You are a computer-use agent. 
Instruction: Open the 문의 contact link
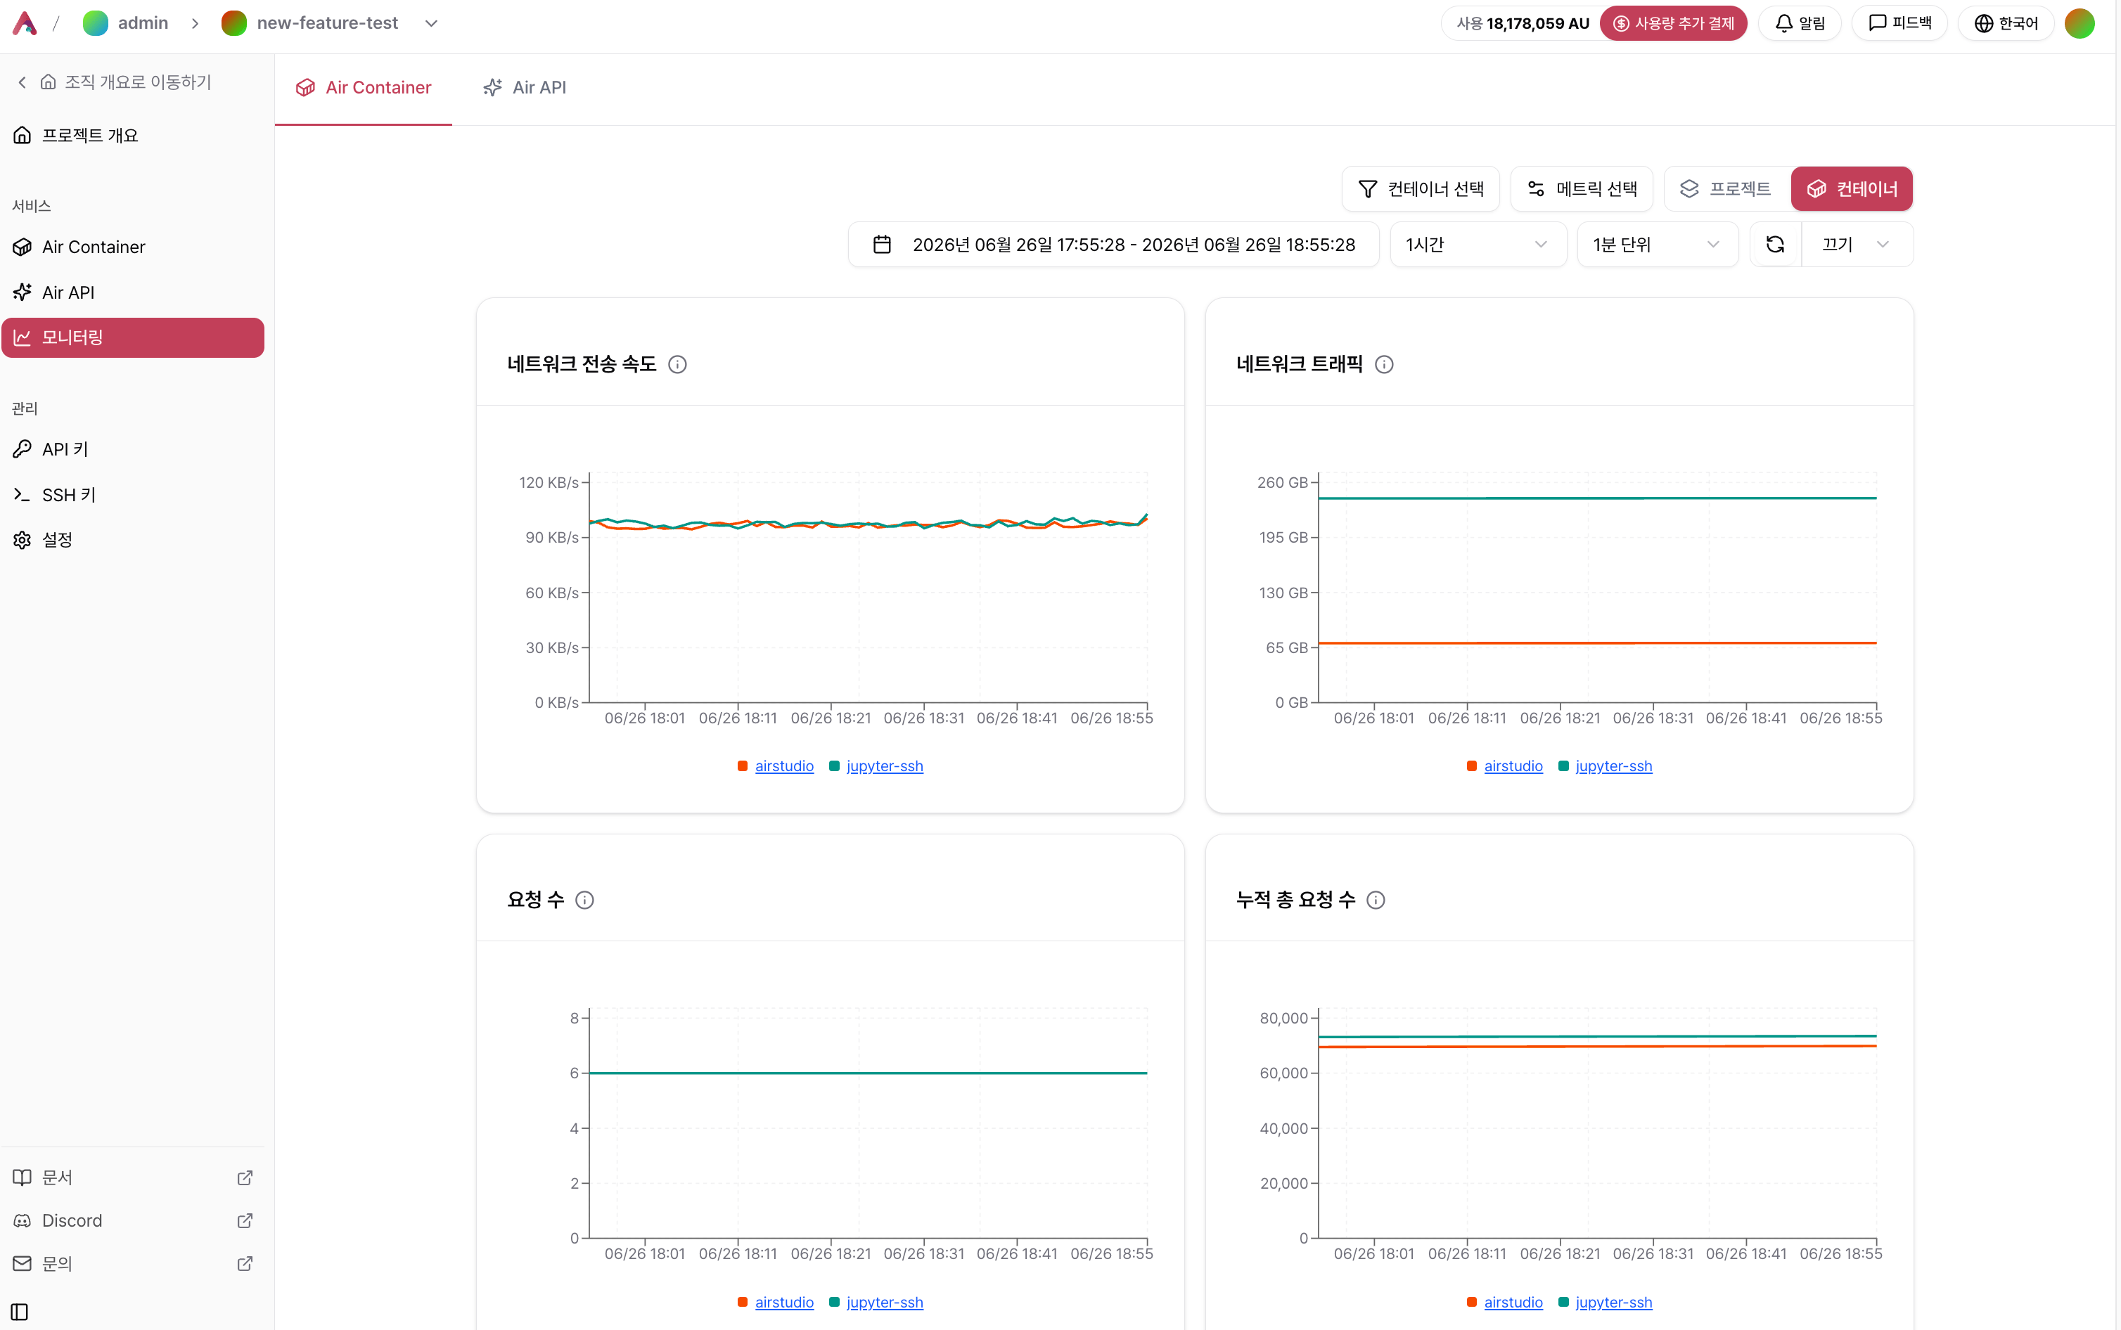[x=133, y=1264]
